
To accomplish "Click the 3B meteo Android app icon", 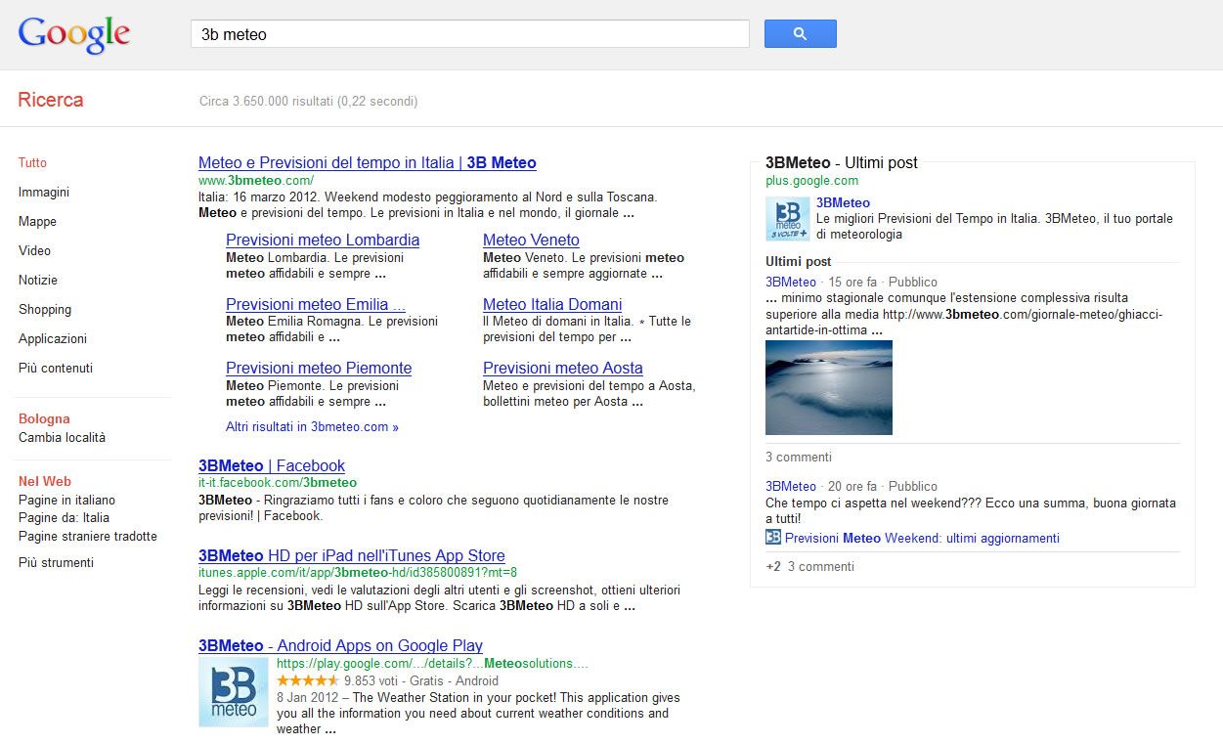I will click(x=233, y=691).
